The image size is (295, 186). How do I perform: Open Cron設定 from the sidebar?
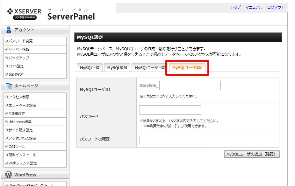tap(16, 66)
